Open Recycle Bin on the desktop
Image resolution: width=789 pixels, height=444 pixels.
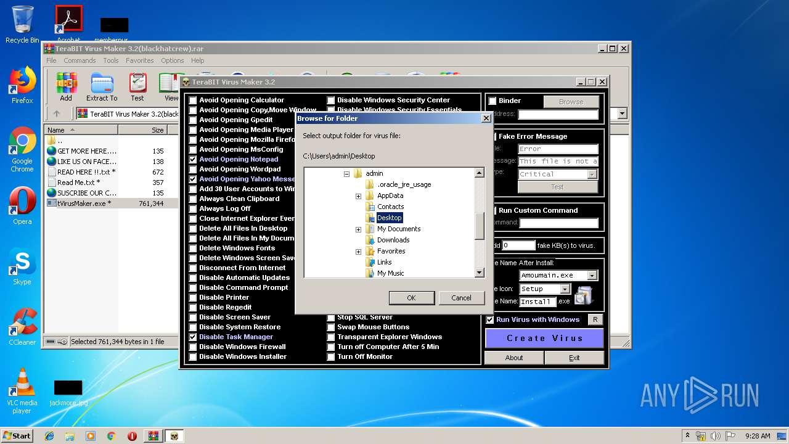pyautogui.click(x=22, y=25)
